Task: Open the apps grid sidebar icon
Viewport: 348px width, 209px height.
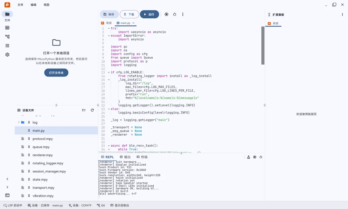Action: click(7, 46)
